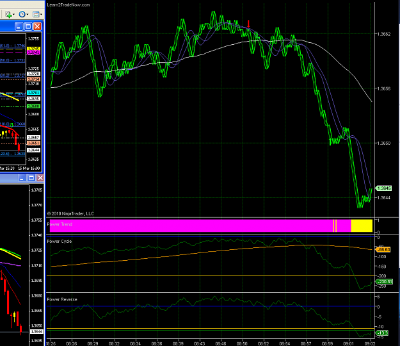Click the 1.3656 price axis label
The height and width of the screenshot is (346, 400).
(x=383, y=88)
